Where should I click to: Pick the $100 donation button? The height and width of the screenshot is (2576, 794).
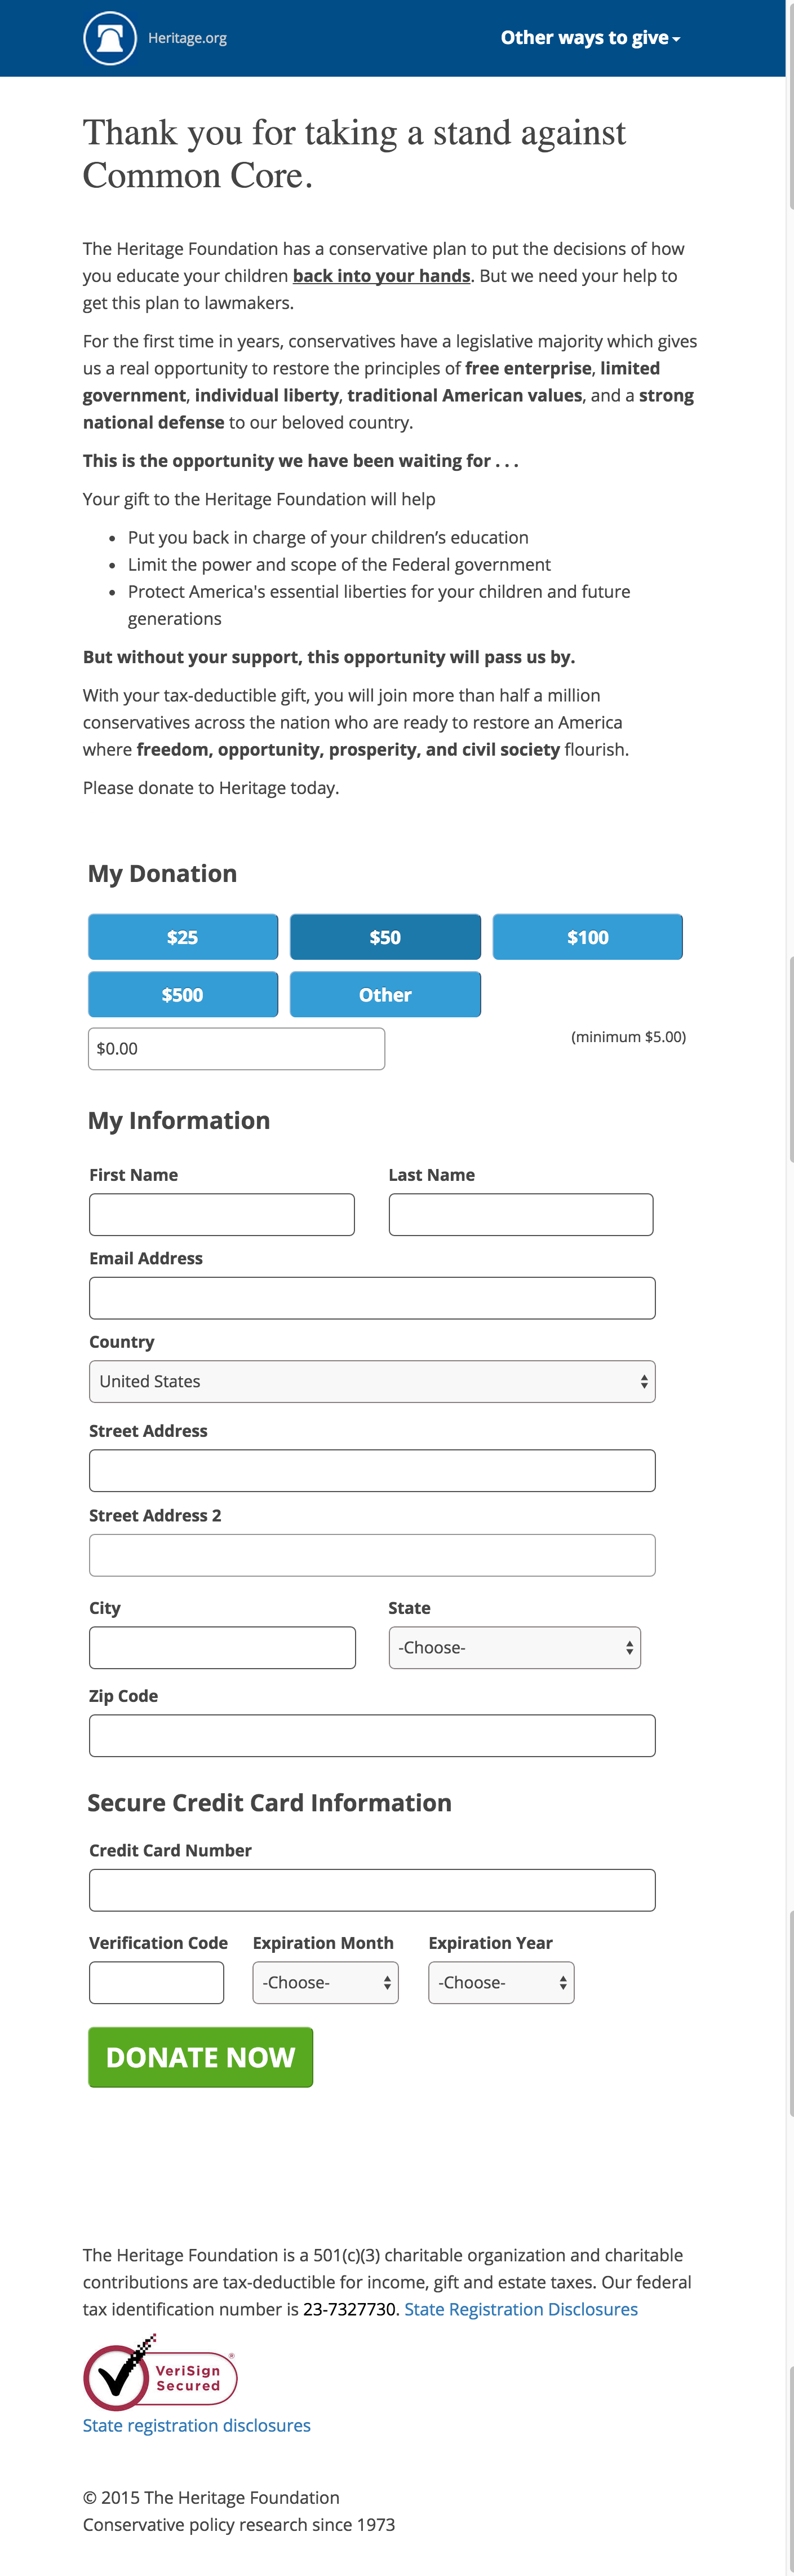[587, 937]
